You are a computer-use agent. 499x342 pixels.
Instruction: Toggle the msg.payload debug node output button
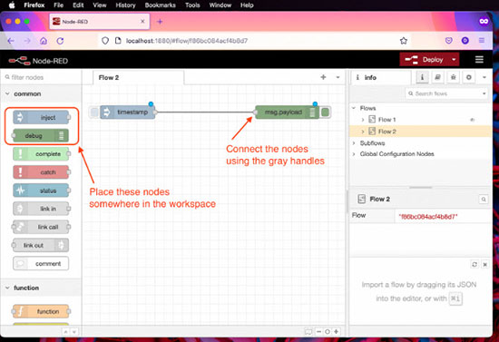point(325,112)
